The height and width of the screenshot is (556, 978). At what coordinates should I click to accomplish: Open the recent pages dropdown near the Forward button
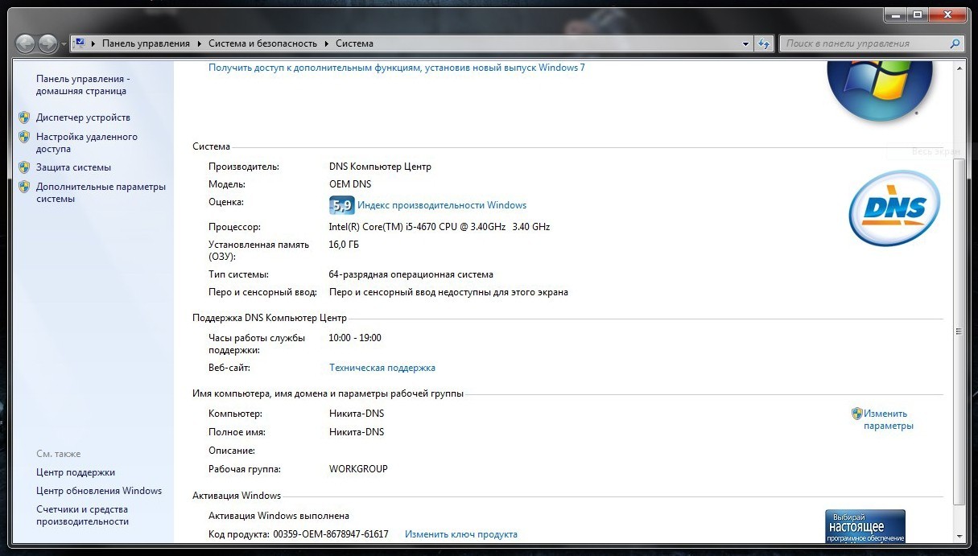(x=64, y=44)
